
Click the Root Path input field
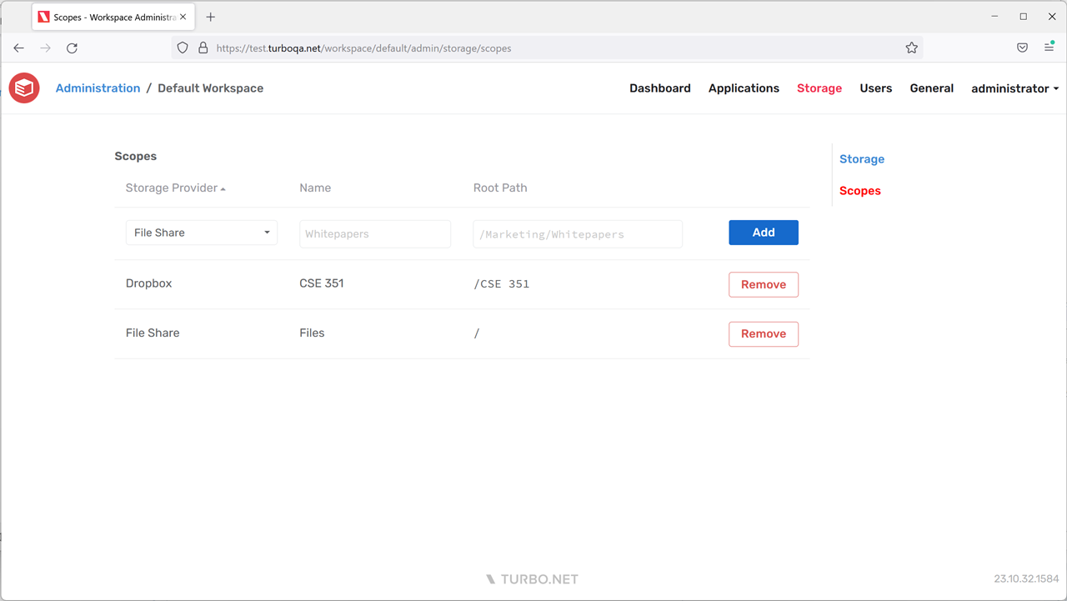578,234
